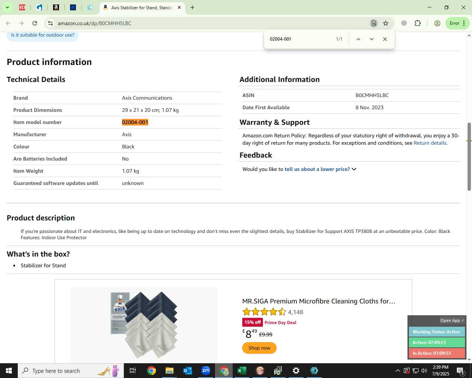Switch to the second pinned blue tab
Screen dimensions: 472x378
(x=39, y=7)
